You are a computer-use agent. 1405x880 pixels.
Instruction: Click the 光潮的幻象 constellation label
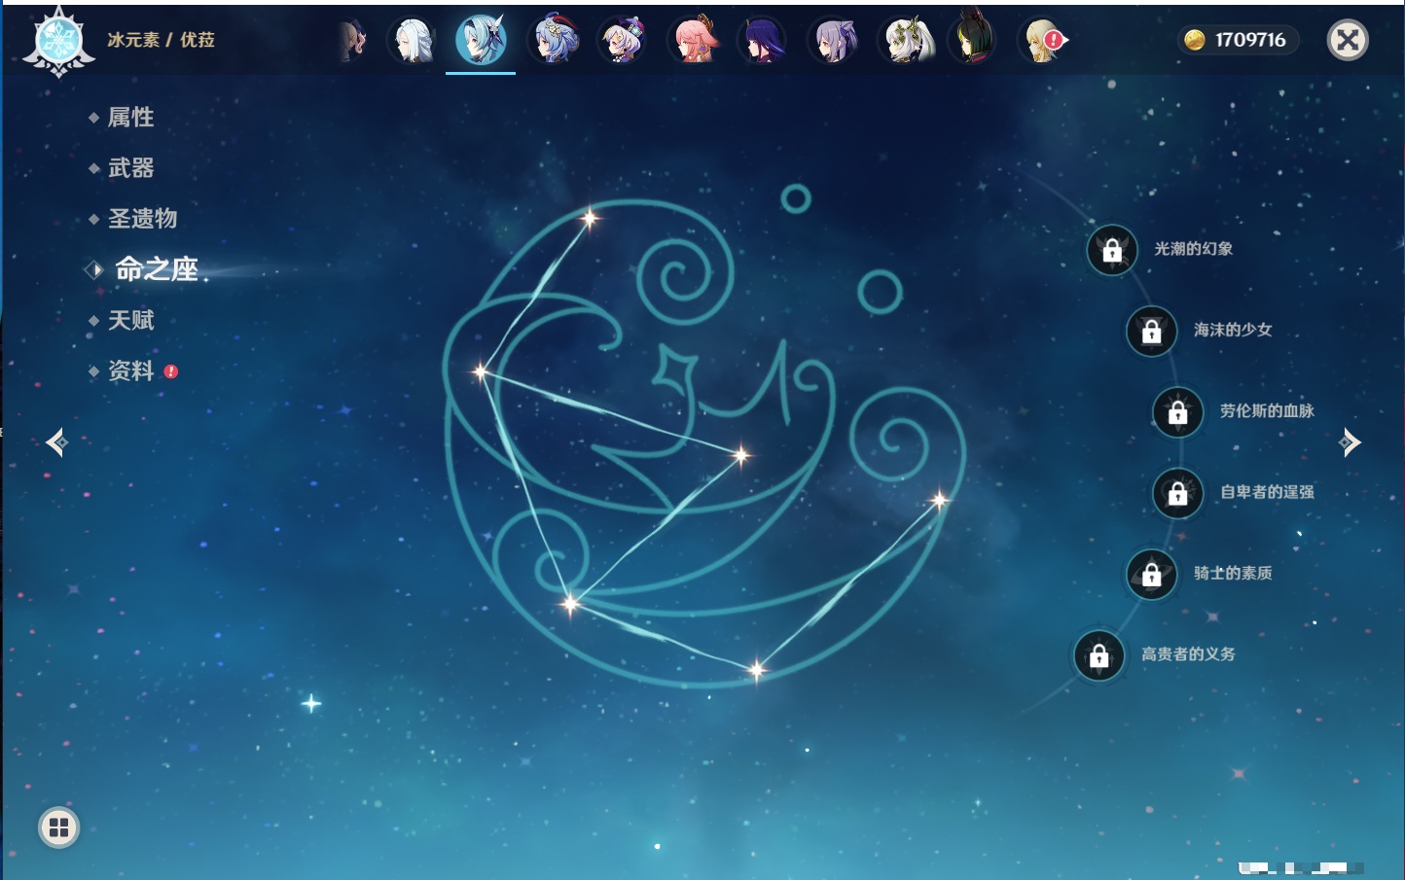(1193, 249)
